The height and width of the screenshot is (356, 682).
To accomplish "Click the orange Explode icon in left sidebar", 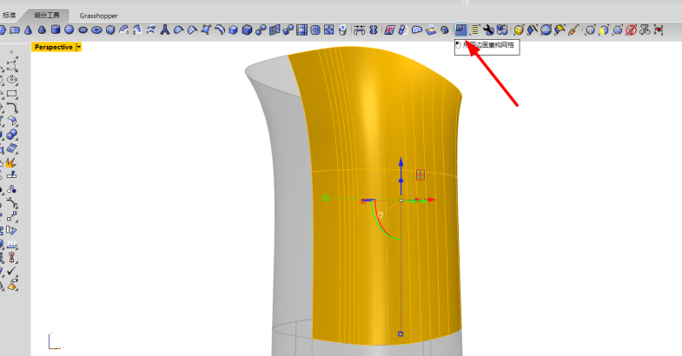I will pos(11,162).
